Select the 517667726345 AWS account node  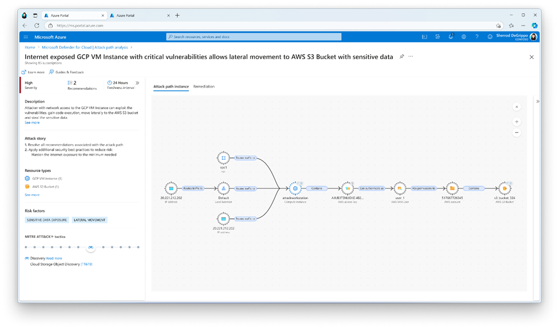[x=452, y=188]
